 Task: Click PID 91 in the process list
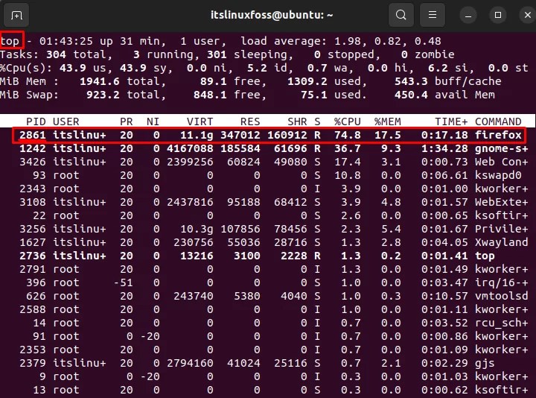(x=39, y=336)
